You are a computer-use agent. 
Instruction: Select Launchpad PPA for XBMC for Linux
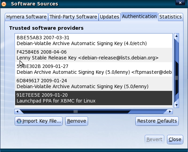pyautogui.click(x=93, y=98)
